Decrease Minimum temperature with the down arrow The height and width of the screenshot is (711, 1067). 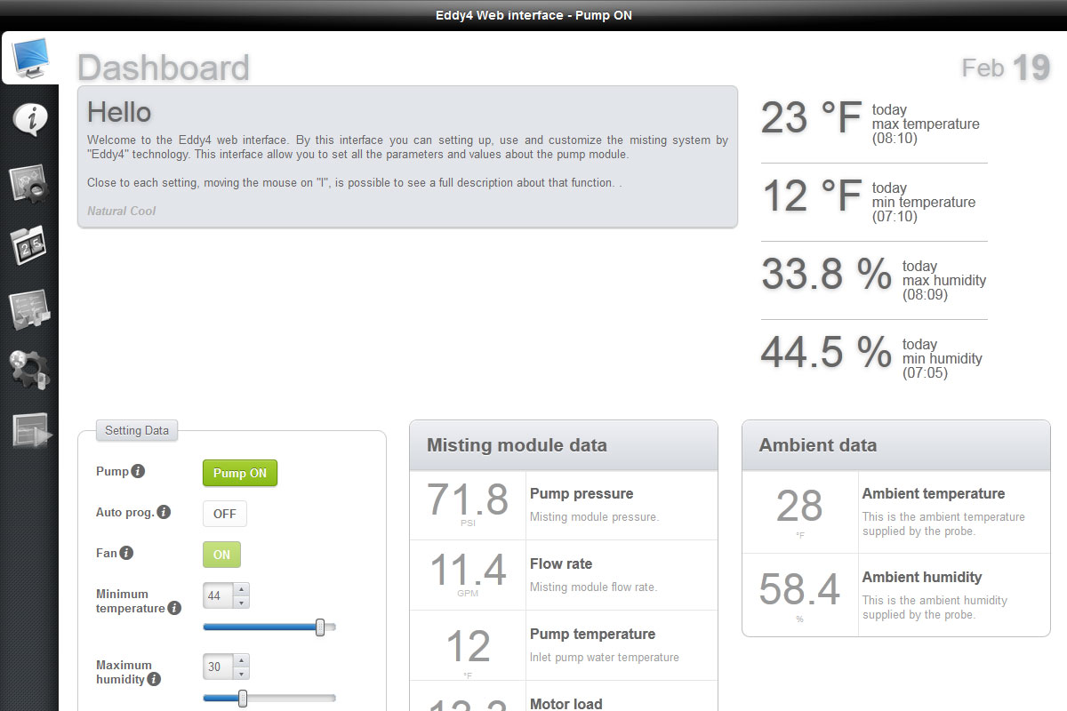(241, 603)
